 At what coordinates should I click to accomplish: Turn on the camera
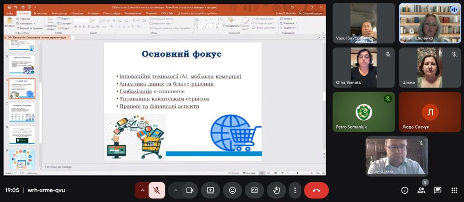pyautogui.click(x=190, y=190)
